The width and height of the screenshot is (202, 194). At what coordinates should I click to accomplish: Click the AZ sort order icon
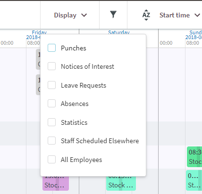[x=146, y=15]
